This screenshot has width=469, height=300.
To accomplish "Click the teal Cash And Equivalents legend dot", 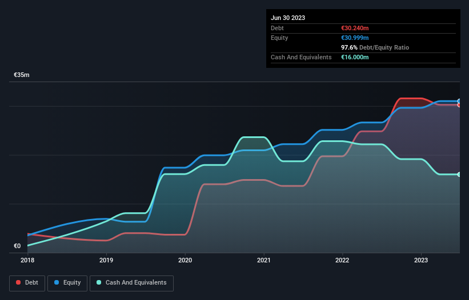I will pos(99,282).
